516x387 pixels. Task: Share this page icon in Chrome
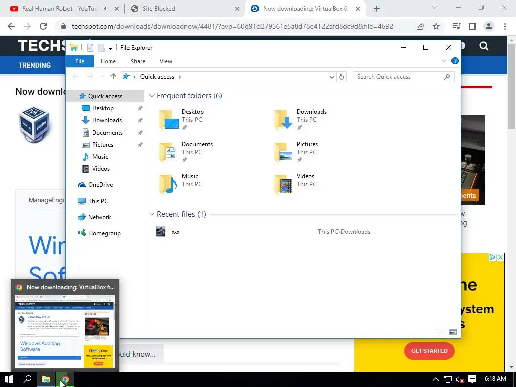pos(420,26)
